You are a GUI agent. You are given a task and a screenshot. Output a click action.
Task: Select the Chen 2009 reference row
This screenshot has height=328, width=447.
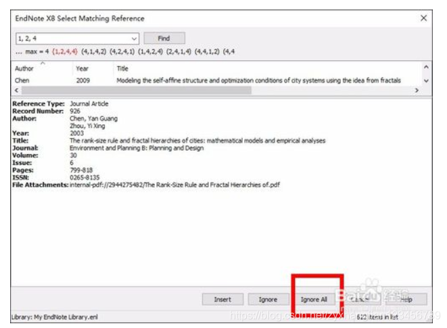216,80
